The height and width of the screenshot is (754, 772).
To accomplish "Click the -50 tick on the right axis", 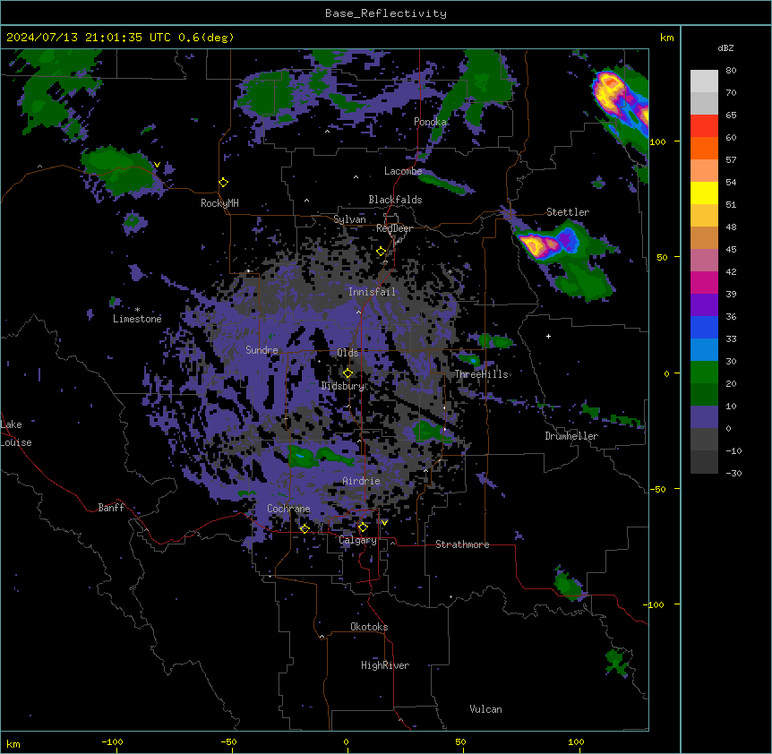I will click(657, 489).
